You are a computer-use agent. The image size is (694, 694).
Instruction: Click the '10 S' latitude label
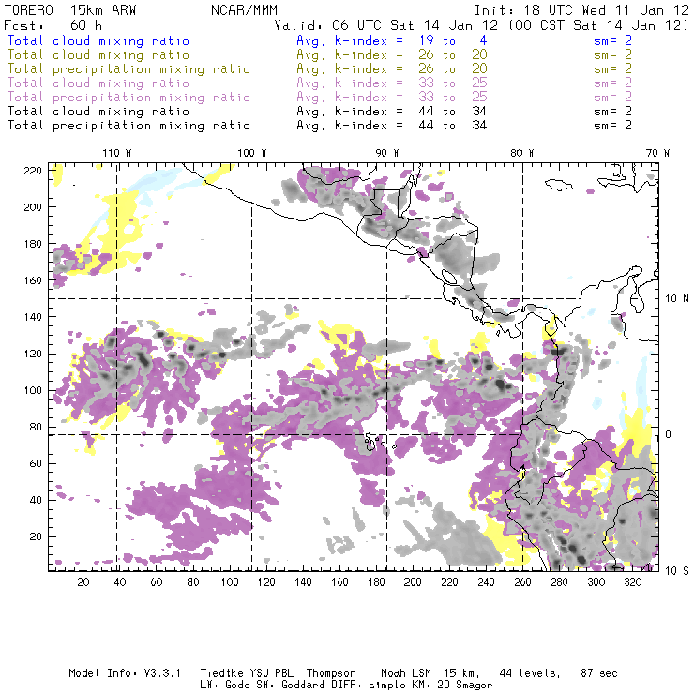click(x=677, y=571)
